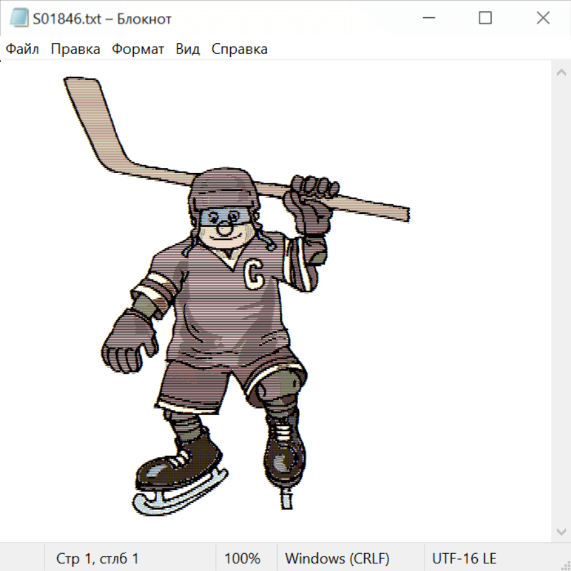Click the Windows (CRLF) status field
The width and height of the screenshot is (571, 571).
coord(337,558)
